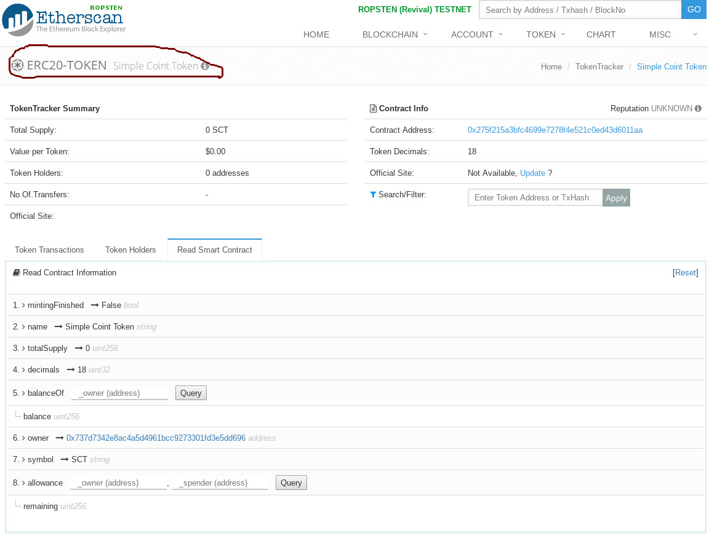The image size is (709, 536).
Task: Click the '0 SCT' total supply value
Action: [x=217, y=130]
